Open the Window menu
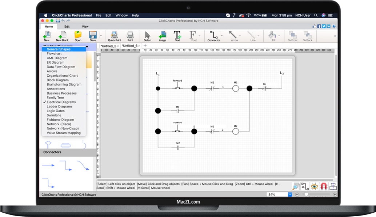Image resolution: width=376 pixels, height=217 pixels. pos(121,15)
